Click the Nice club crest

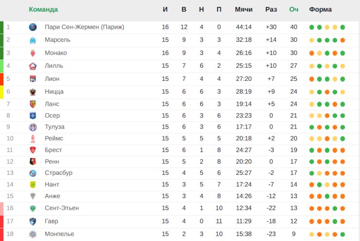(x=33, y=92)
